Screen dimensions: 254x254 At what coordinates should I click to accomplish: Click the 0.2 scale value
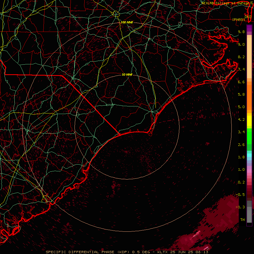tap(241, 182)
